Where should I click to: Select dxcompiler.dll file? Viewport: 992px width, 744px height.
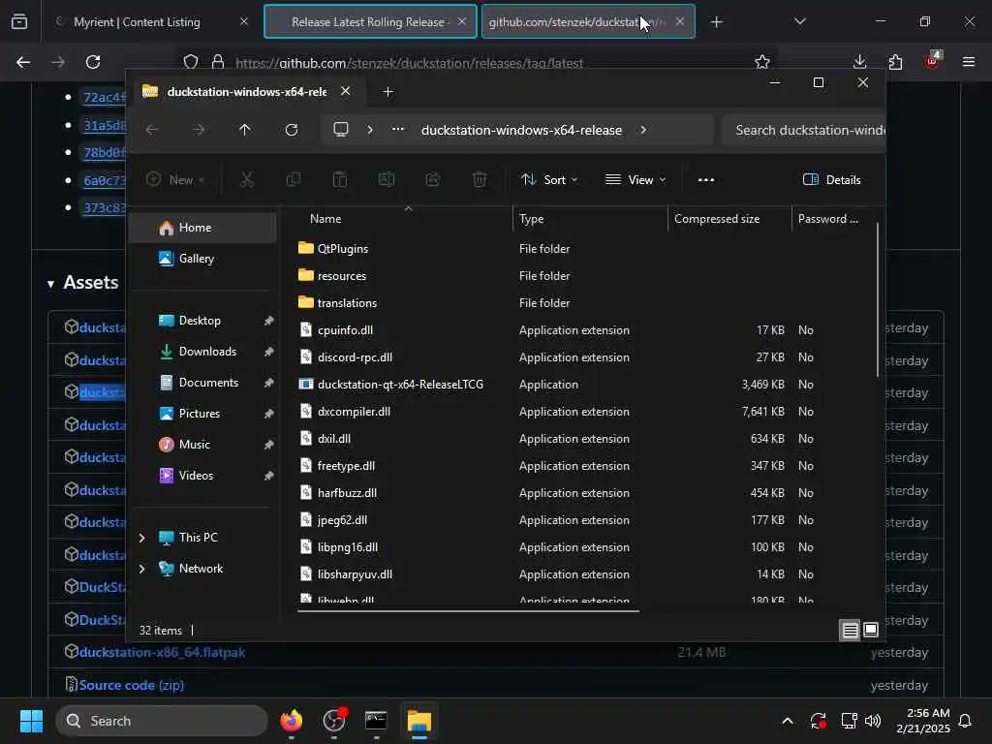(x=354, y=412)
